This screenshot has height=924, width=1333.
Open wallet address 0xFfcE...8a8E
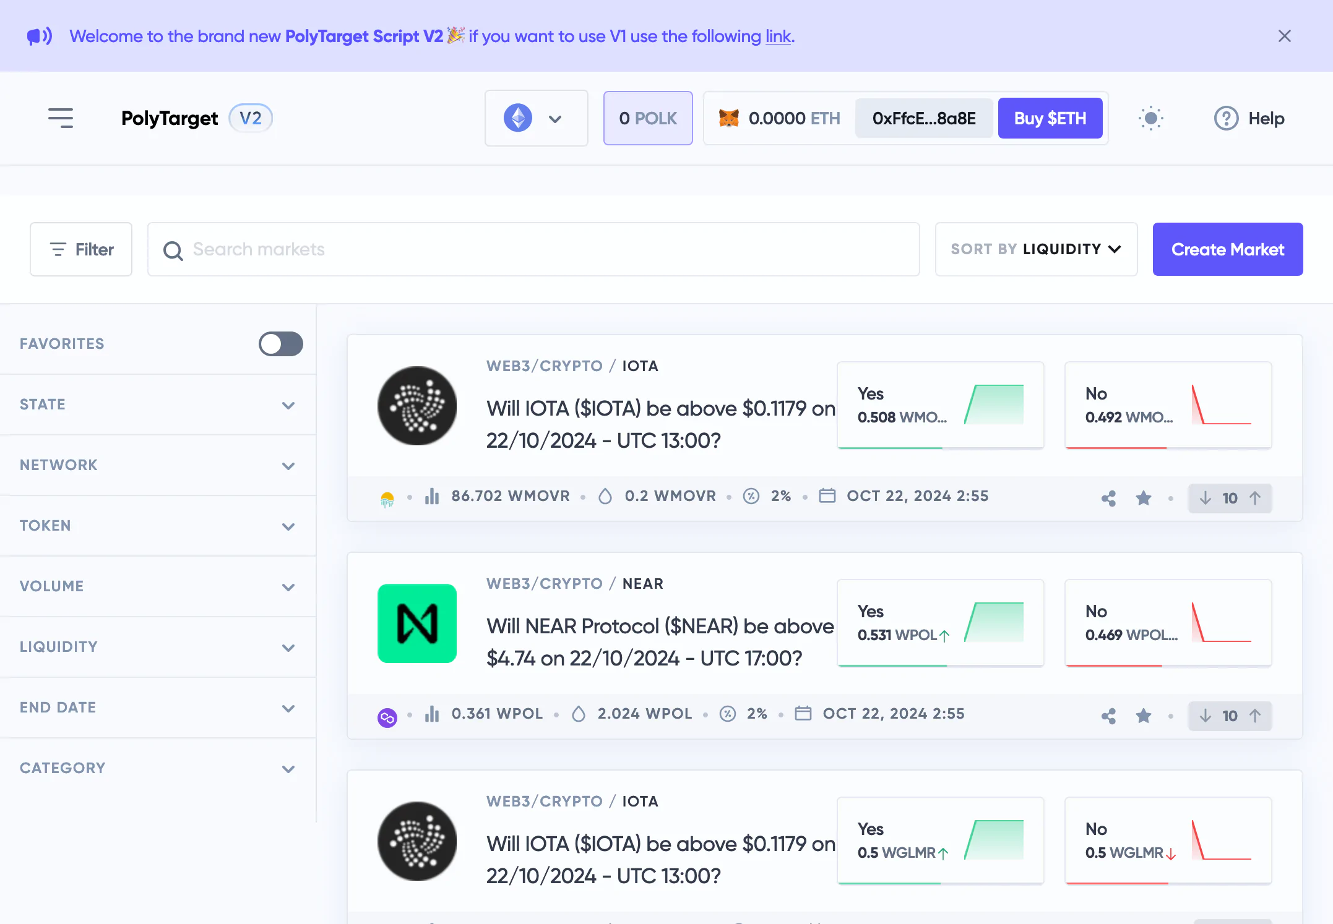coord(924,118)
